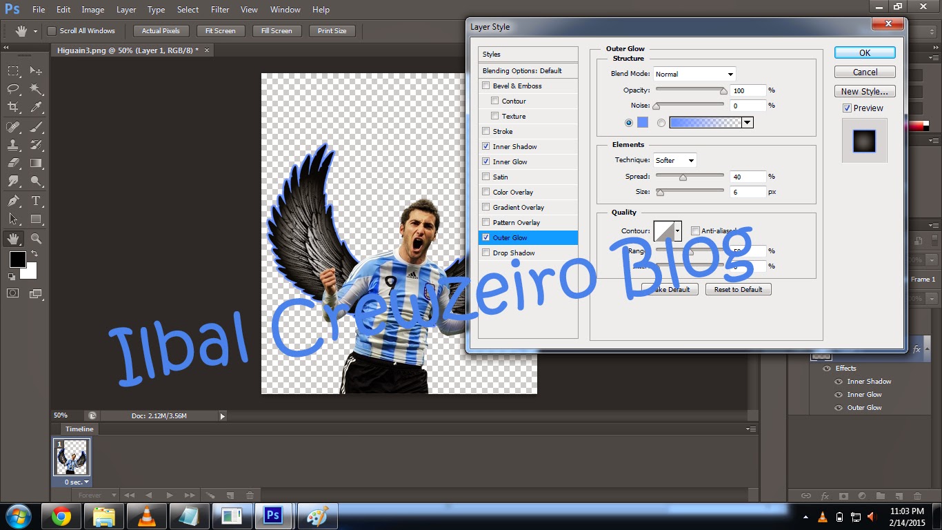This screenshot has height=530, width=942.
Task: Click the Actual Pixels button
Action: pyautogui.click(x=161, y=31)
